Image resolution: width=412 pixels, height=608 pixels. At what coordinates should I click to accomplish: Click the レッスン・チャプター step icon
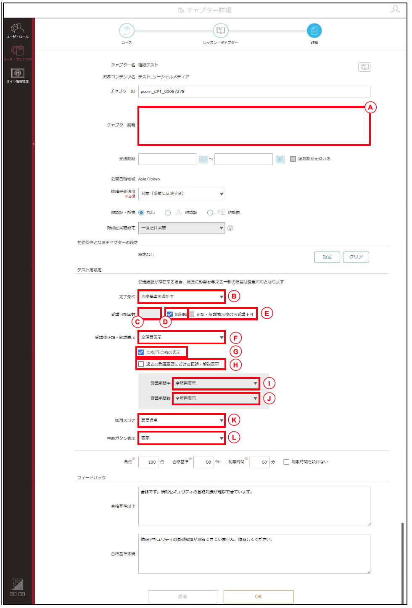click(x=220, y=31)
